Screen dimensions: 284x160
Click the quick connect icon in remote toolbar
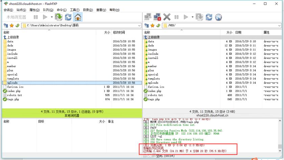tap(148, 17)
